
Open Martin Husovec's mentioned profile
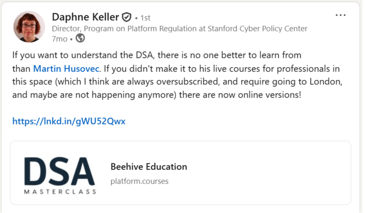tap(66, 68)
